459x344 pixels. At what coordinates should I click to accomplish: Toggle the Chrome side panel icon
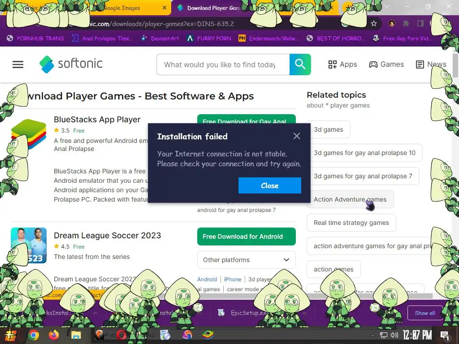pyautogui.click(x=420, y=24)
